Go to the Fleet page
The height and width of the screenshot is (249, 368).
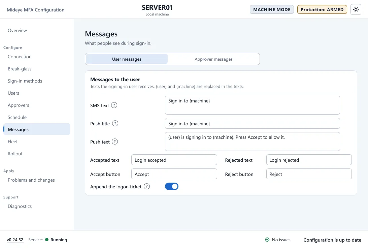tap(37, 142)
